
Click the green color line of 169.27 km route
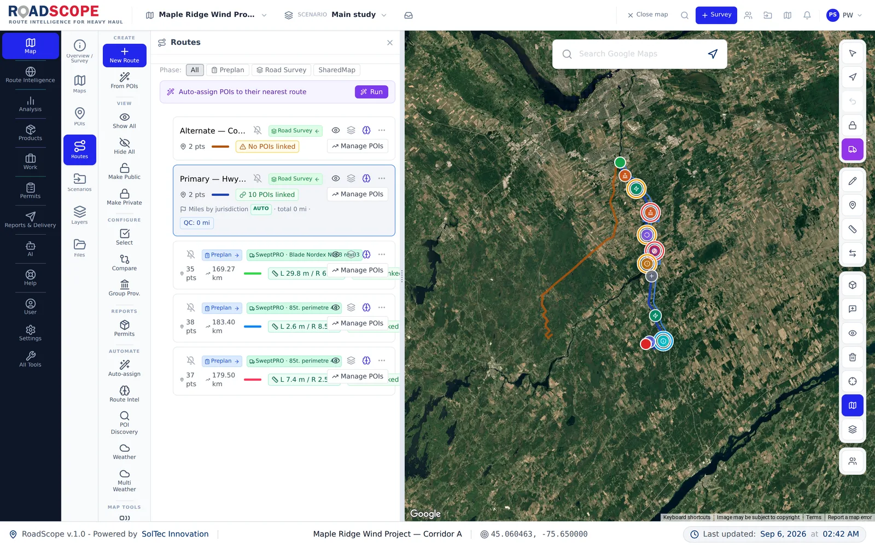[x=252, y=273]
